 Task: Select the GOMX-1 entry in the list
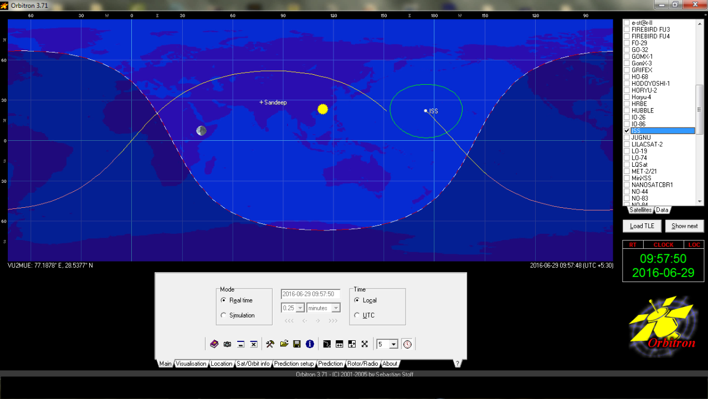pyautogui.click(x=659, y=57)
